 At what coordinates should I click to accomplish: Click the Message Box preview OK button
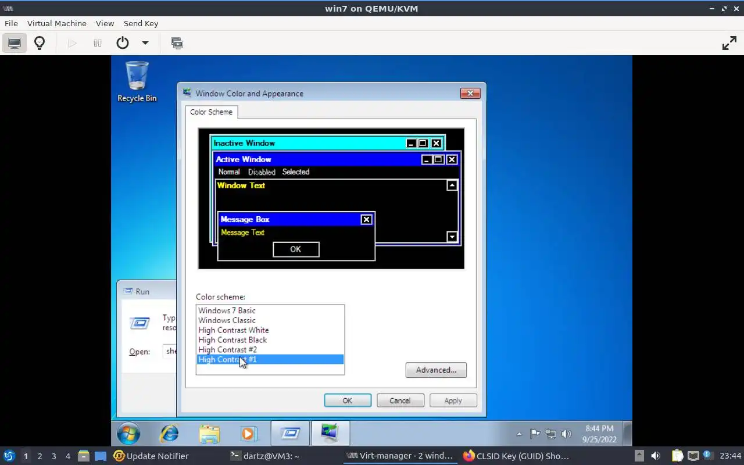[x=295, y=249]
